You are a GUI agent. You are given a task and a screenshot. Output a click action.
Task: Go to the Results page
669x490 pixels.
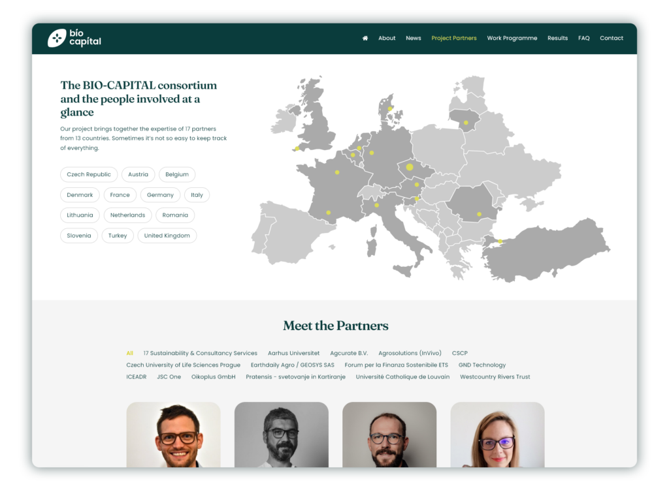click(x=557, y=38)
